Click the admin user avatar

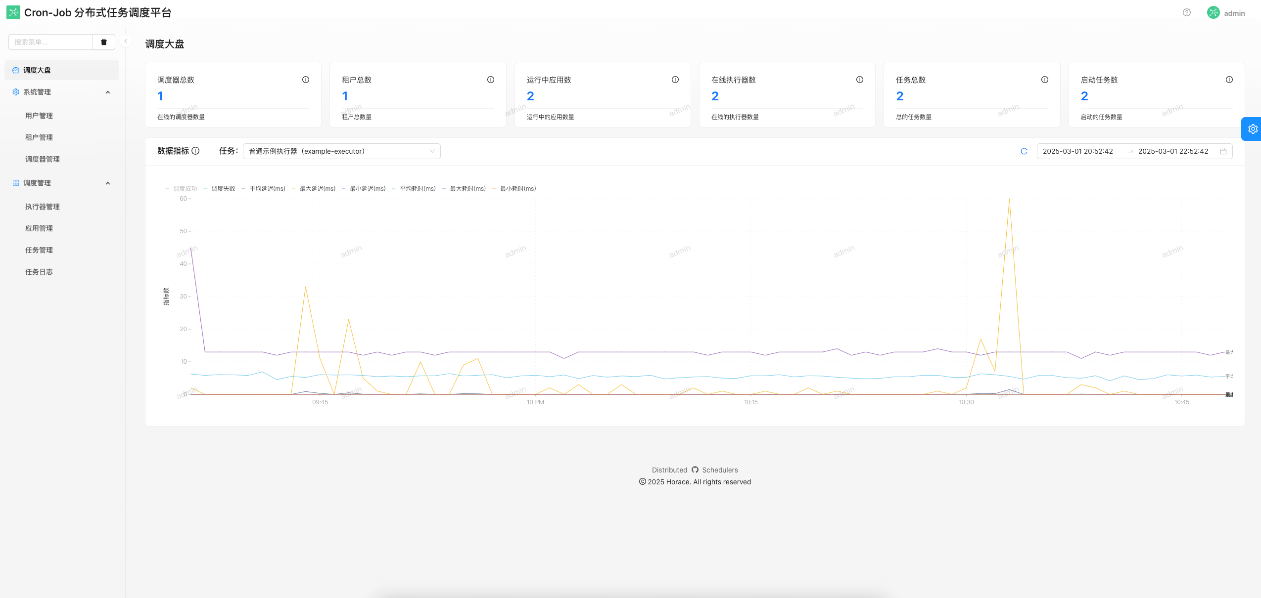click(x=1213, y=13)
